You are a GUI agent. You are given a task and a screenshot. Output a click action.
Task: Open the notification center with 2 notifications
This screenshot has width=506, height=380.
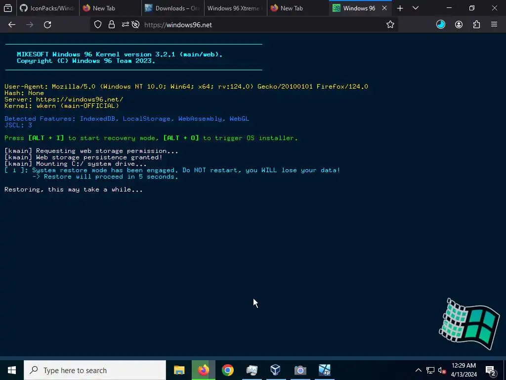pos(491,370)
